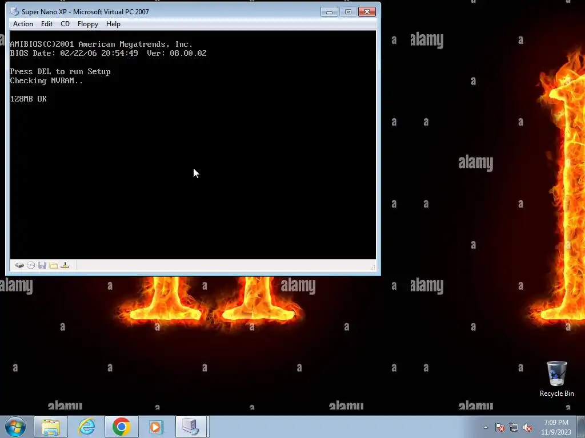The image size is (585, 438).
Task: Click the Virtual PC taskbar button
Action: point(191,427)
